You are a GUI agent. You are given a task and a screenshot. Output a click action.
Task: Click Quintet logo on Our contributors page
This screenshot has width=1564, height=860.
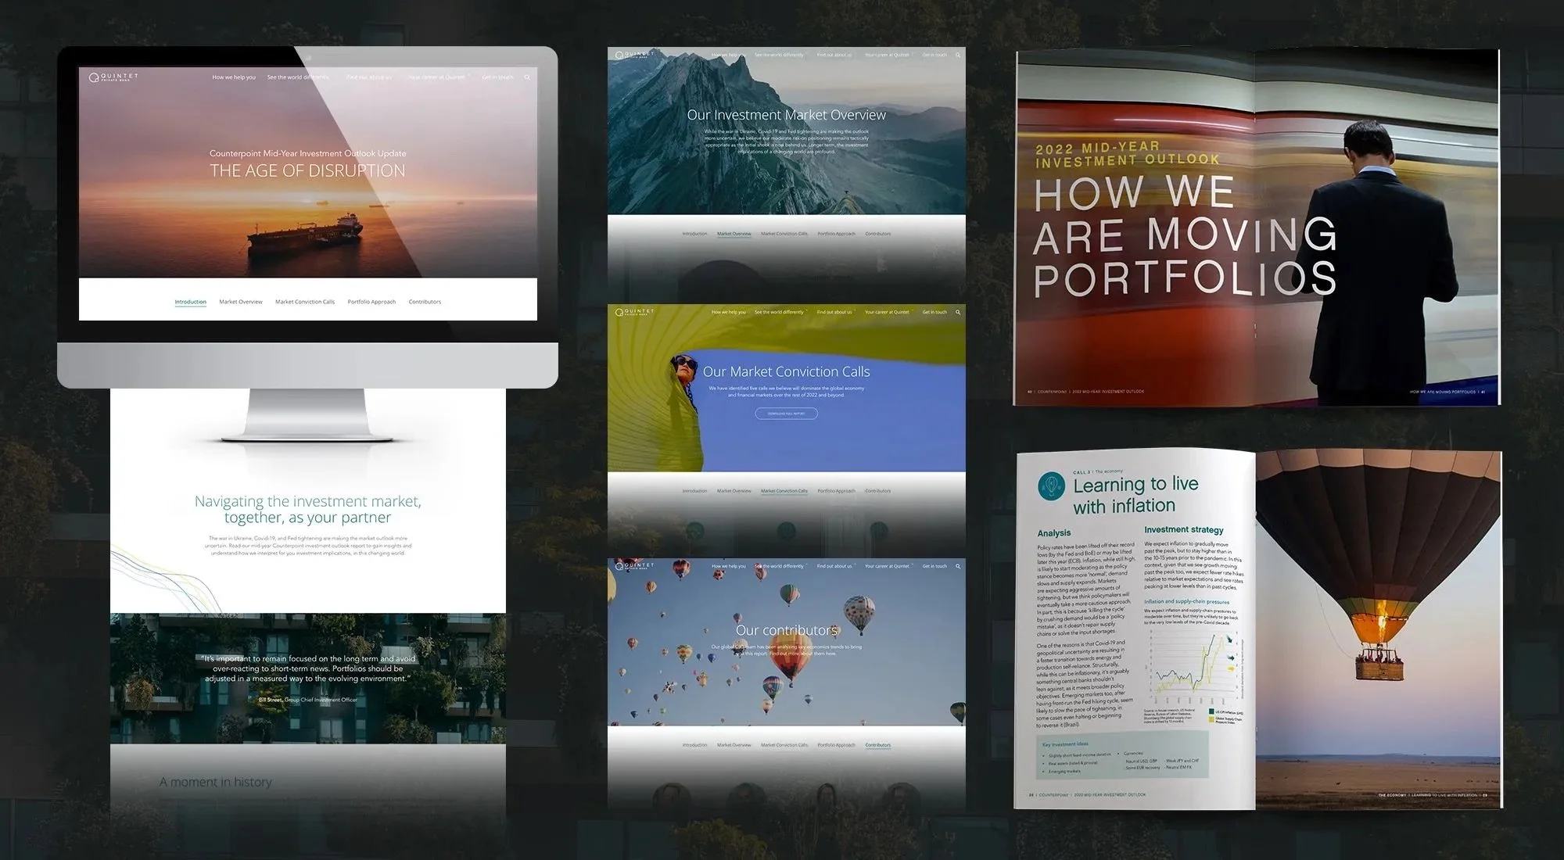(634, 565)
